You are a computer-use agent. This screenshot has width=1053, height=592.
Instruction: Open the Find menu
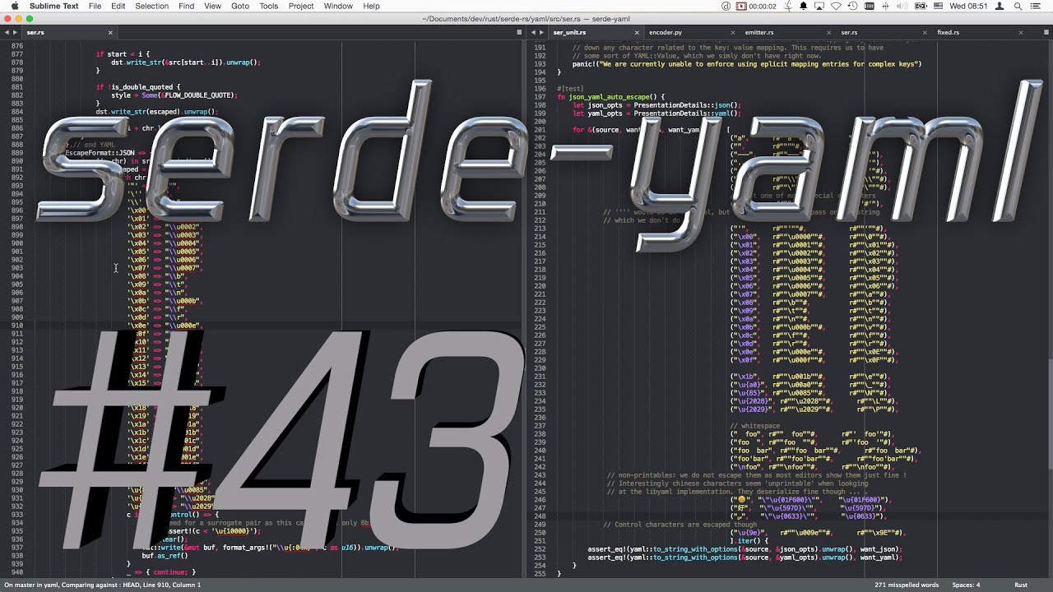187,6
